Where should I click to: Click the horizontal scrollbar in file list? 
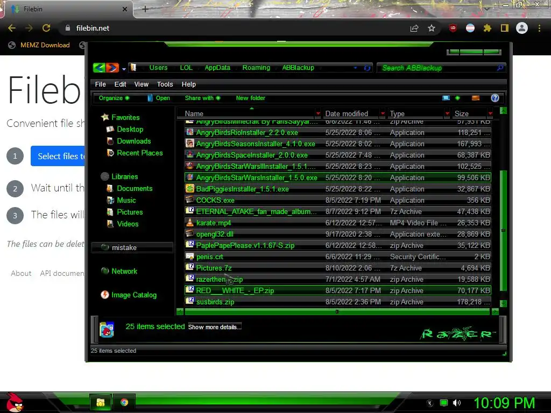337,311
